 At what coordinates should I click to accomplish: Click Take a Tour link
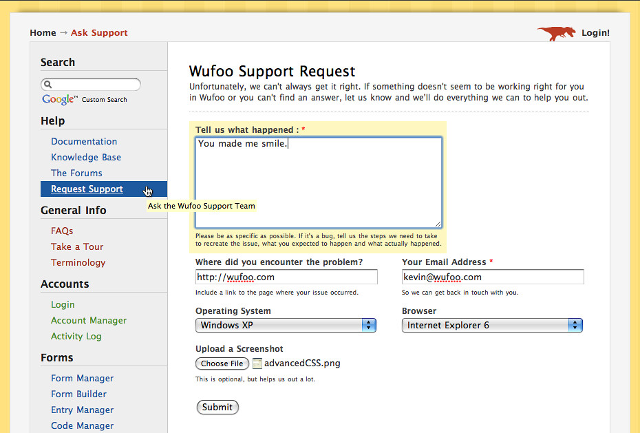tap(77, 247)
